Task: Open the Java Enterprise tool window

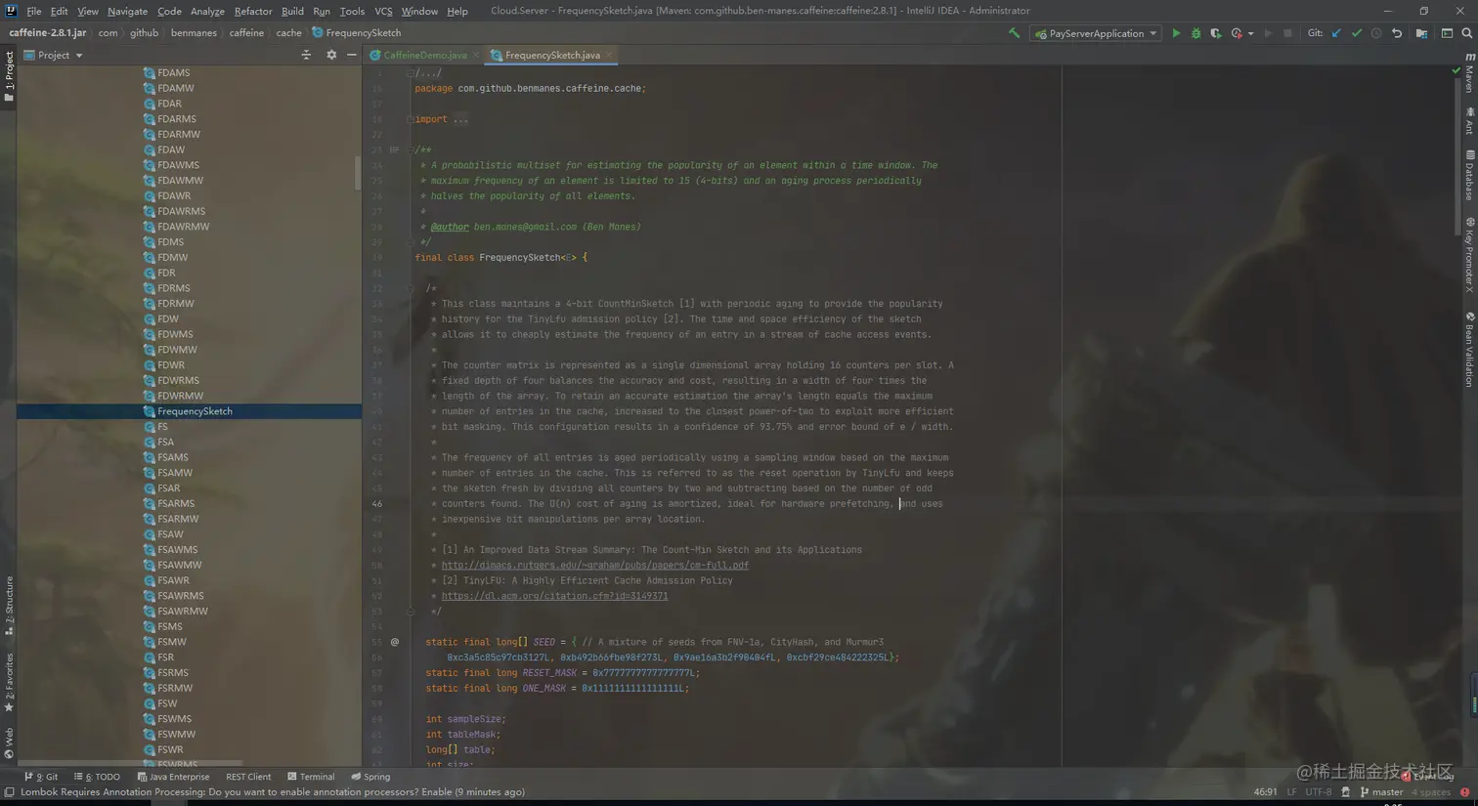Action: pyautogui.click(x=173, y=777)
